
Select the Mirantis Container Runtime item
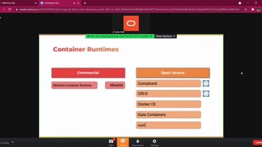(x=75, y=85)
